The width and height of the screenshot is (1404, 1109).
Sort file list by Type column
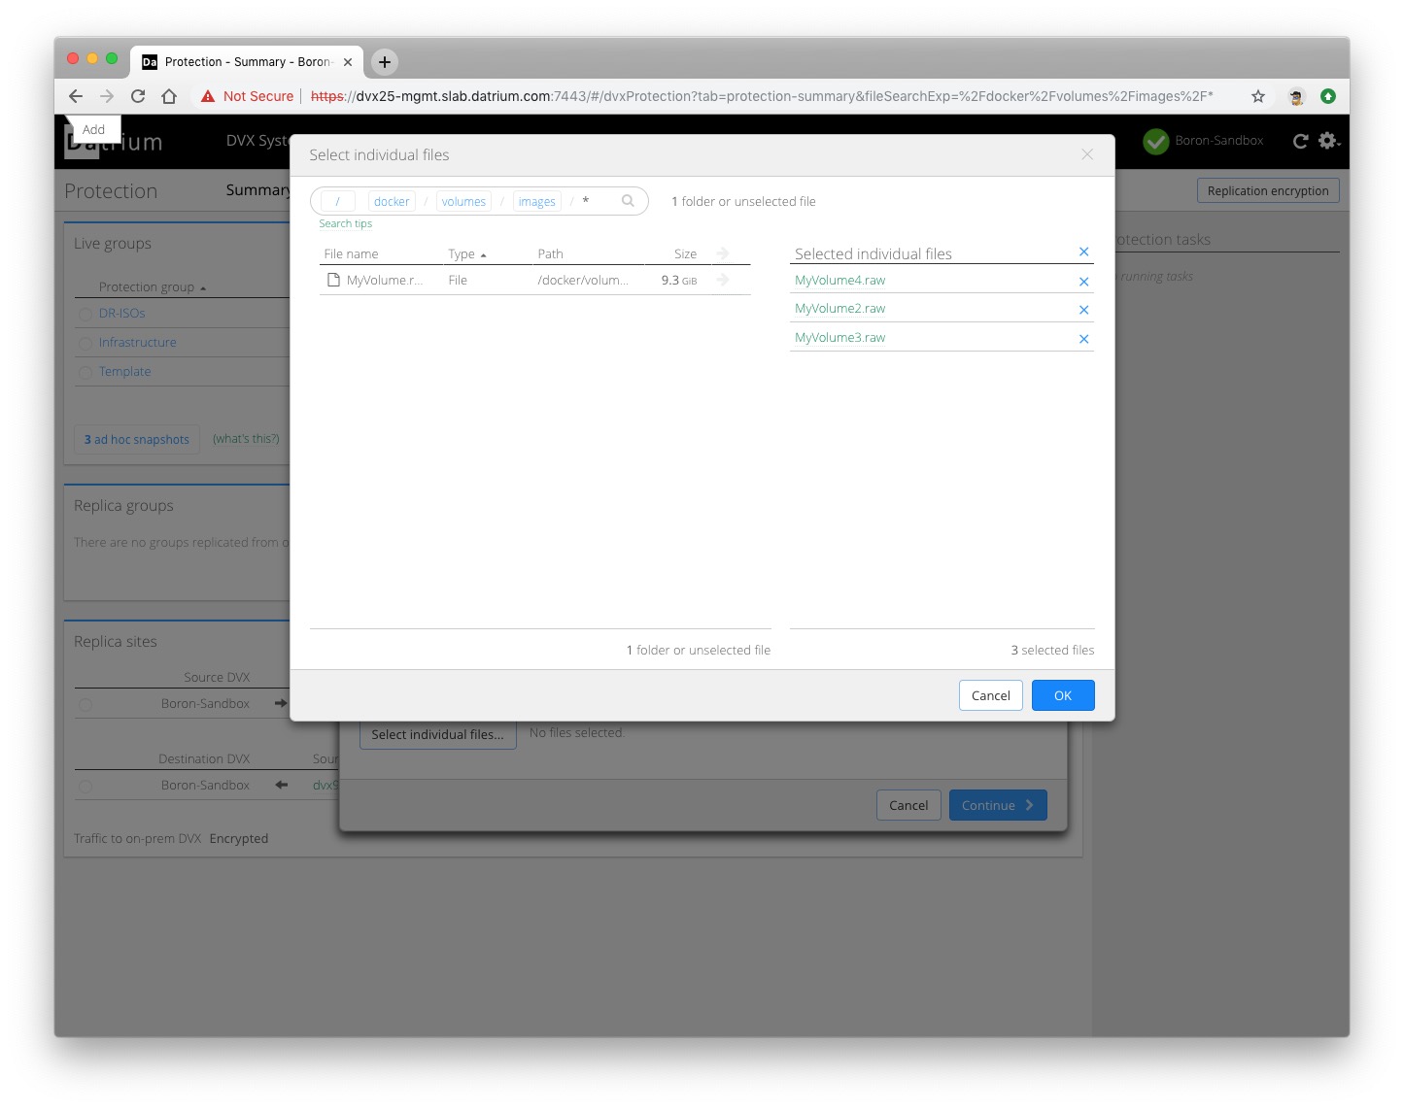pos(467,253)
